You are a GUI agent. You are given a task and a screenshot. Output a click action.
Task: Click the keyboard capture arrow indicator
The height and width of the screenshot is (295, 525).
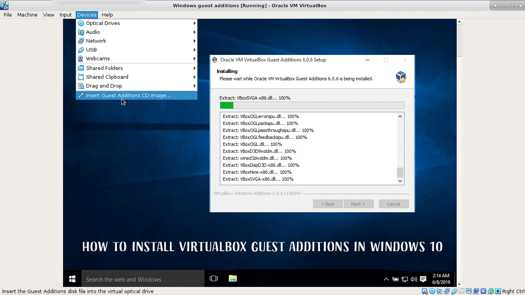click(x=498, y=291)
